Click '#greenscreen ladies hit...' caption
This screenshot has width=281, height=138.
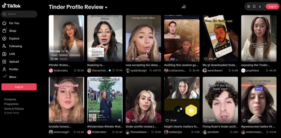[x=258, y=127]
